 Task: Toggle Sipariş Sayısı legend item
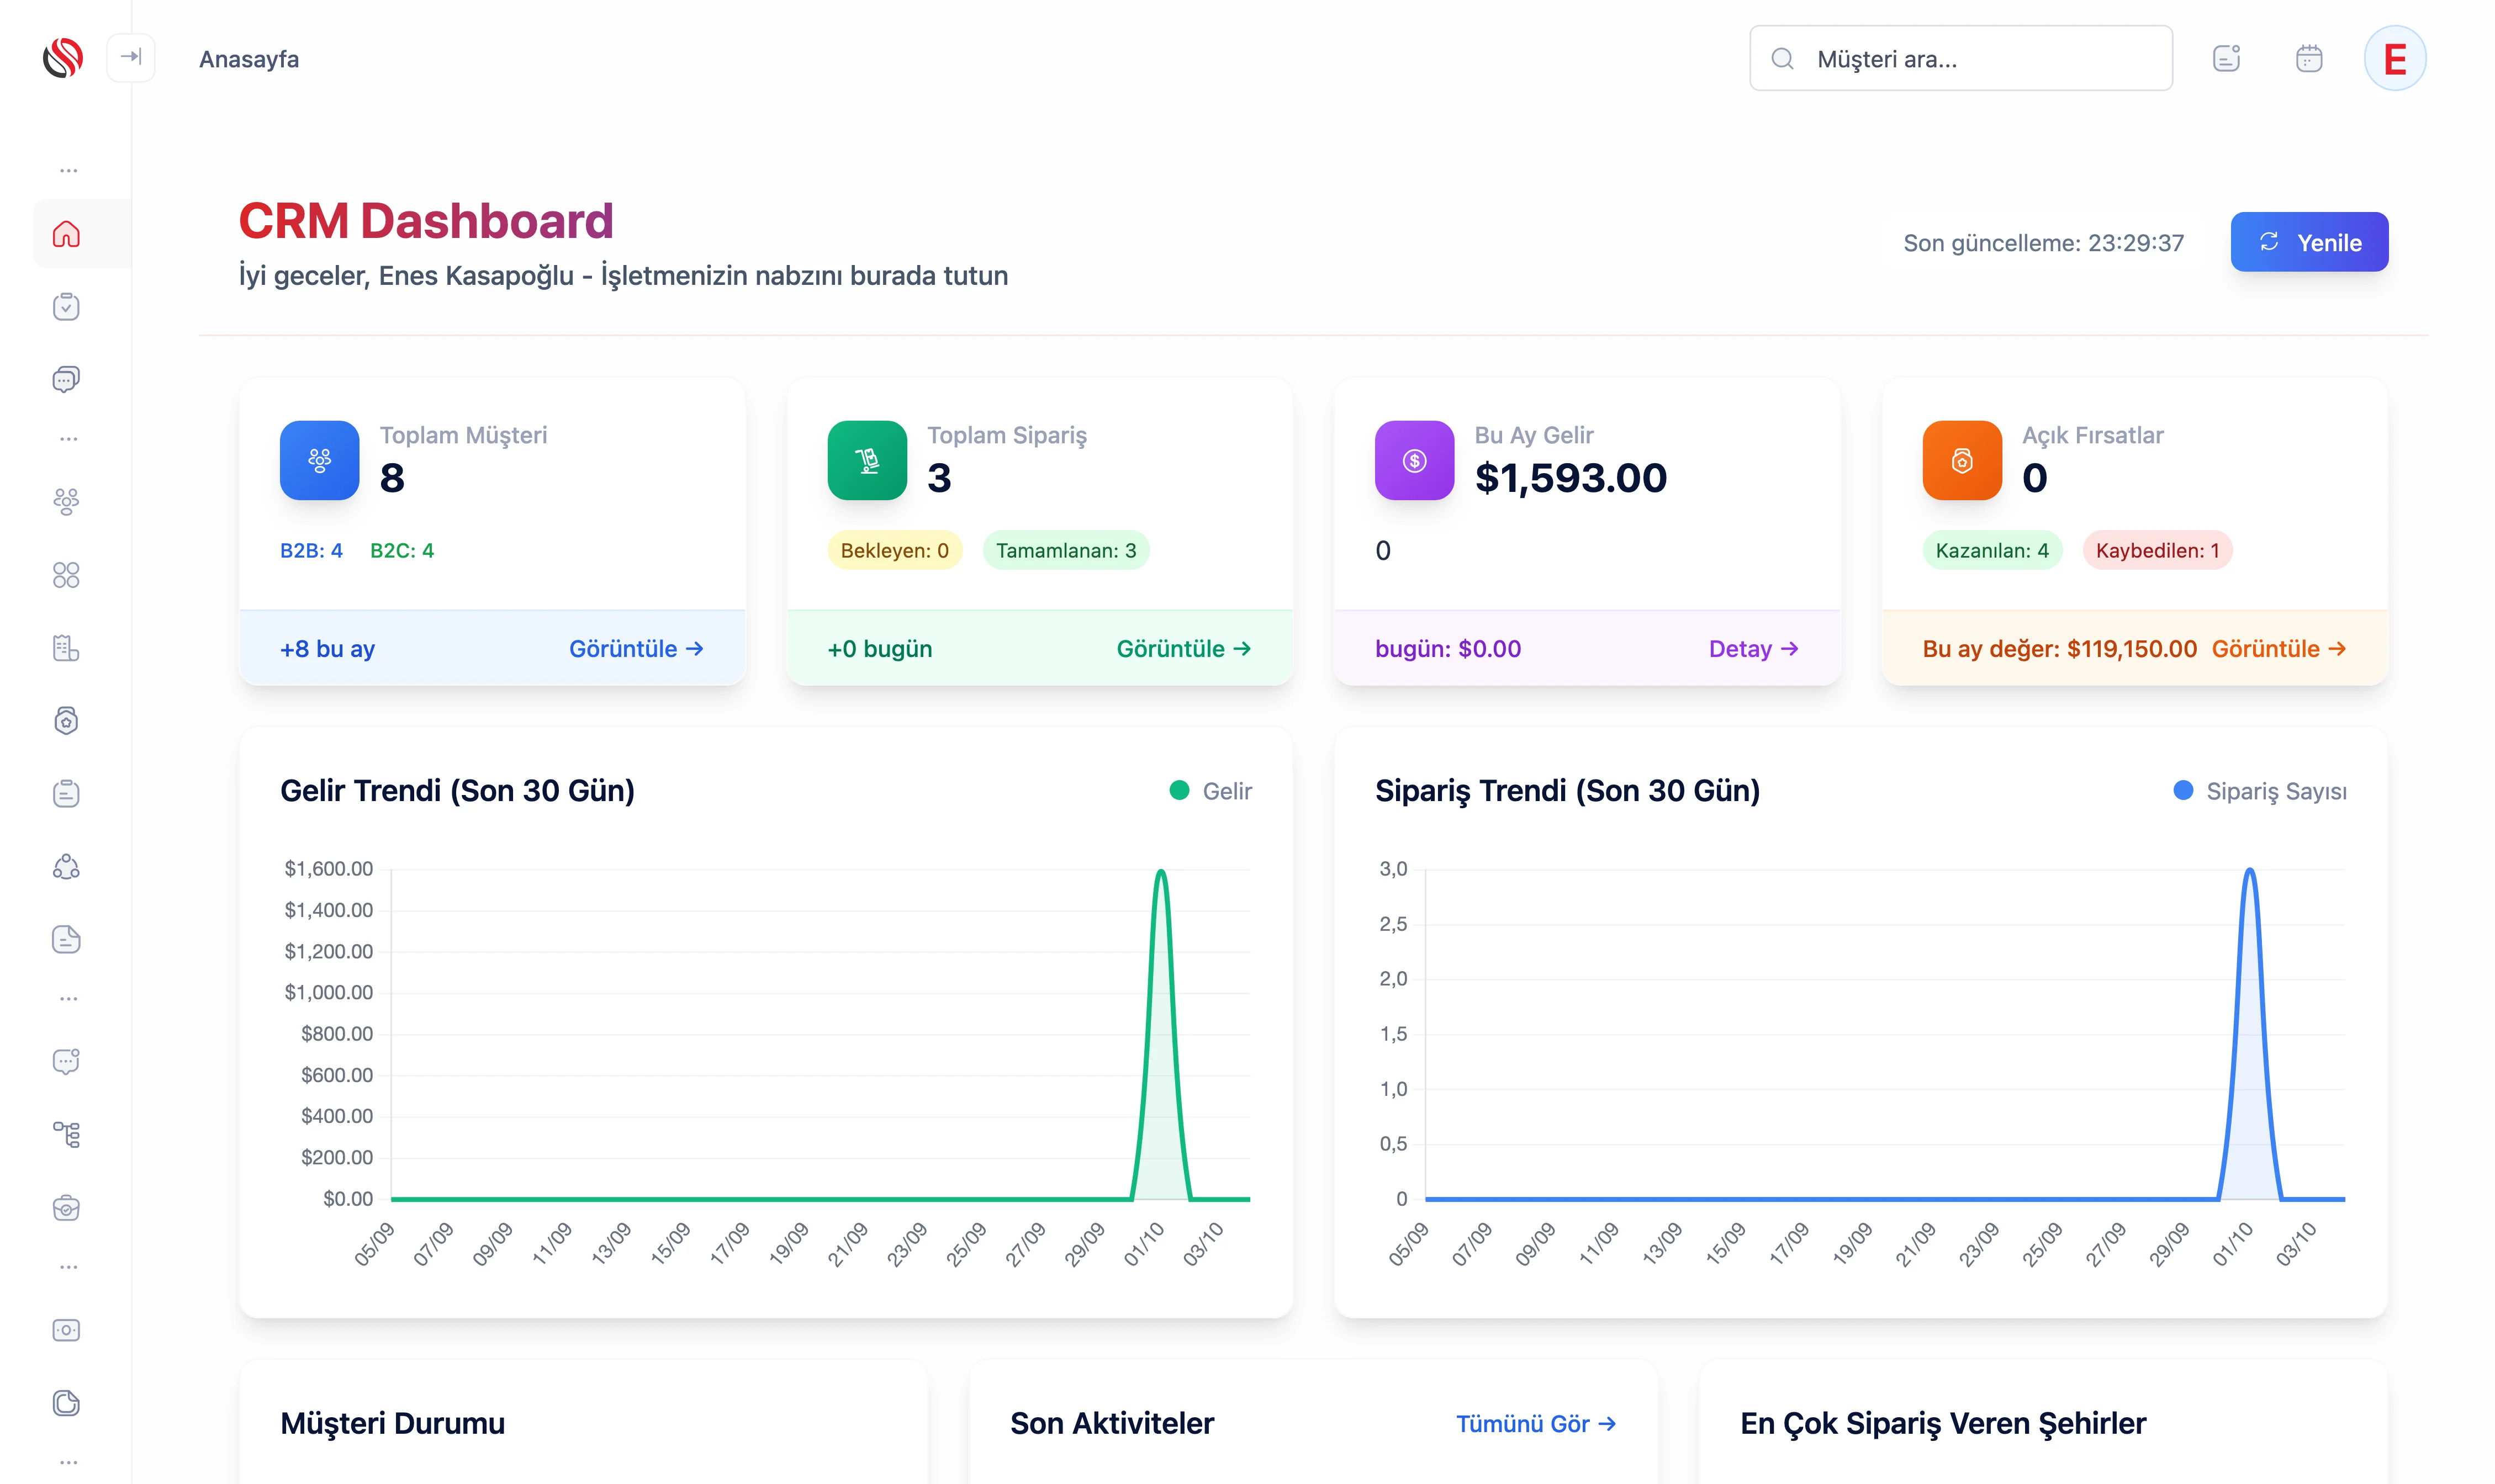point(2260,791)
